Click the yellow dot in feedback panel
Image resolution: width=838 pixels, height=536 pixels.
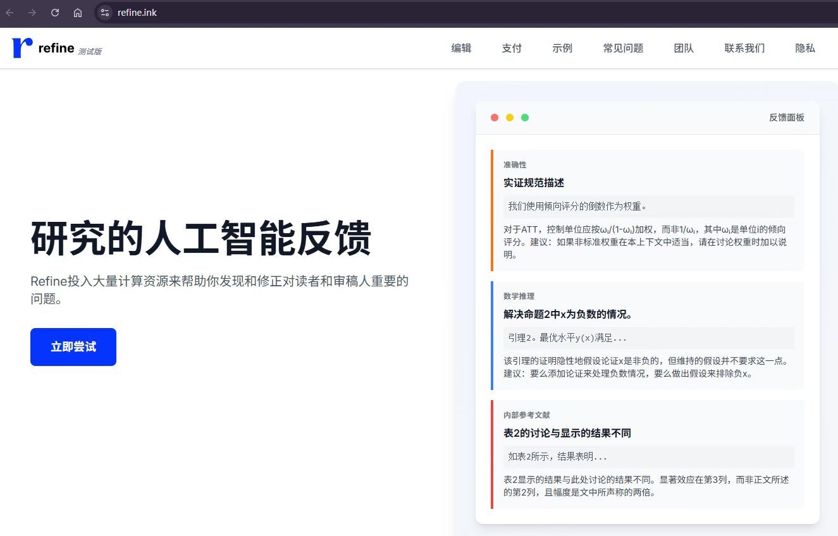[510, 118]
